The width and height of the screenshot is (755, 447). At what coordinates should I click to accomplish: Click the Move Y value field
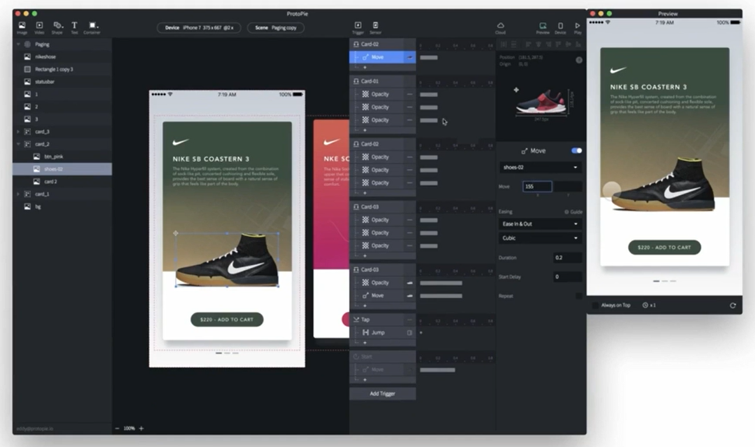pyautogui.click(x=568, y=186)
